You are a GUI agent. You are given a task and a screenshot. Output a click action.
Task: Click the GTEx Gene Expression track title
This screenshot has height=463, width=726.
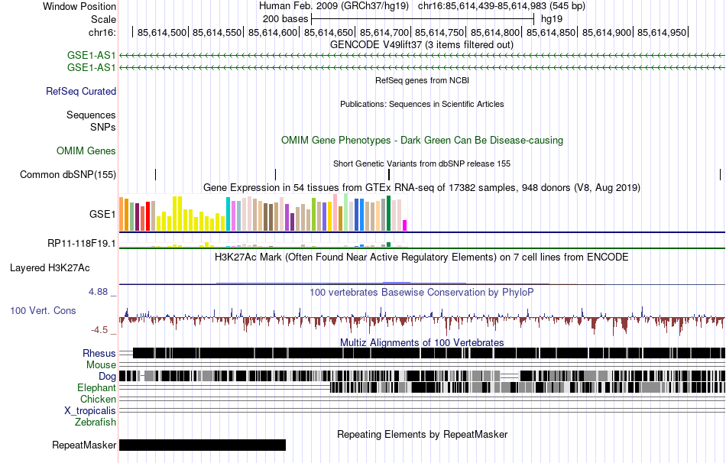pos(422,187)
